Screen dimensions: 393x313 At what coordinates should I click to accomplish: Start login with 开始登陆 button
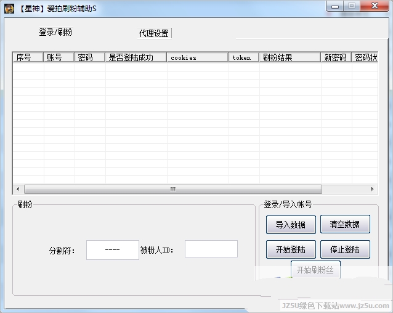tap(291, 249)
